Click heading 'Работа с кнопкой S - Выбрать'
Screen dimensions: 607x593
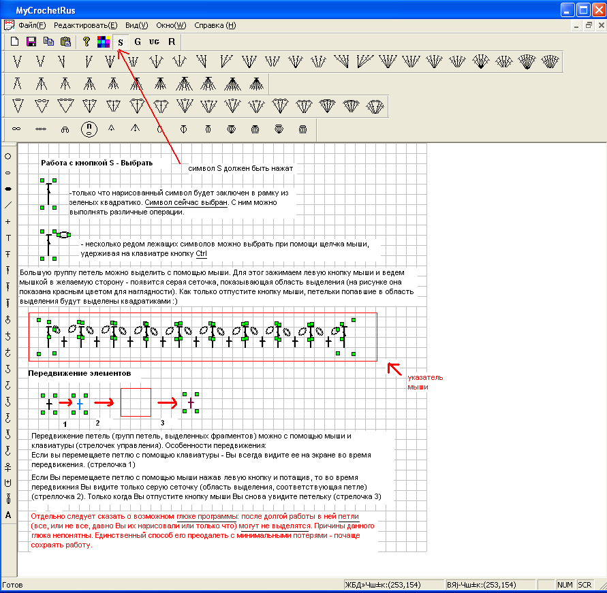(97, 163)
